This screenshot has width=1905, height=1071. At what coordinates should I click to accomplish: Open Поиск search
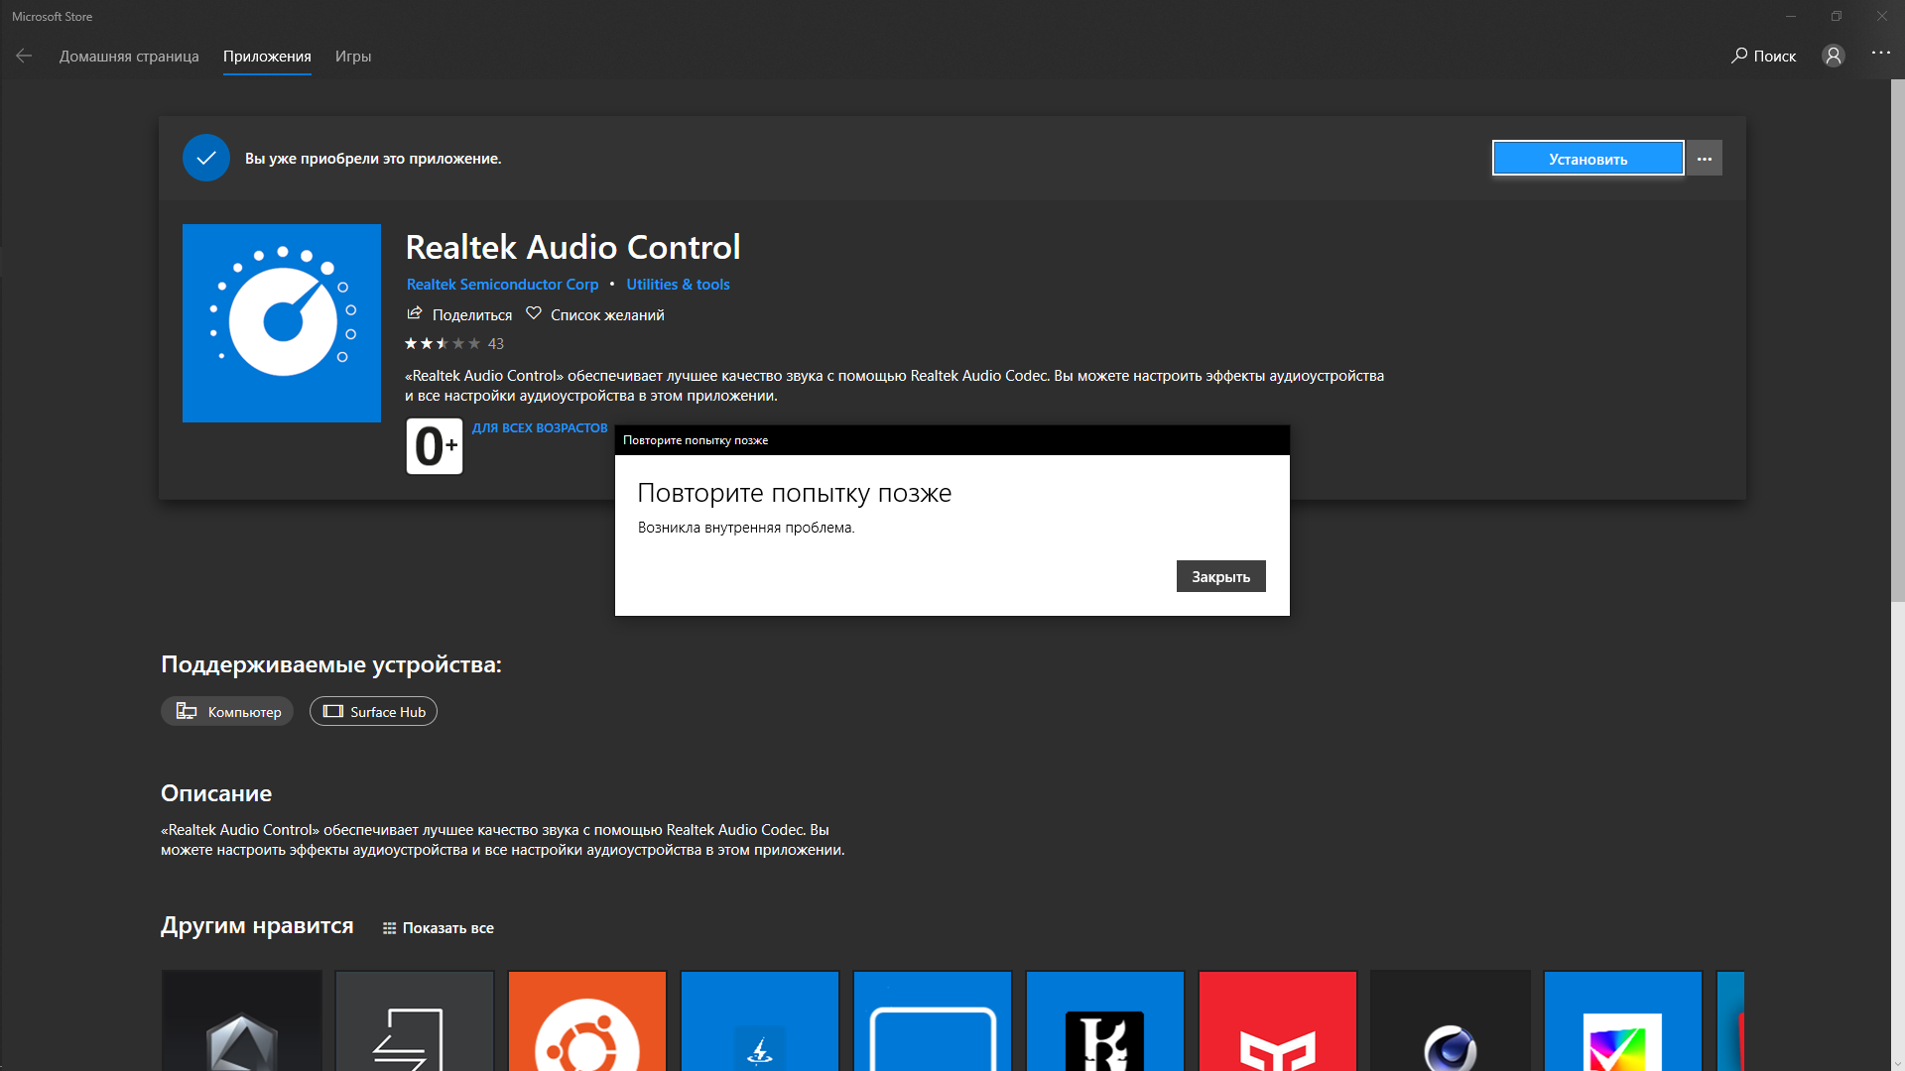pyautogui.click(x=1763, y=57)
